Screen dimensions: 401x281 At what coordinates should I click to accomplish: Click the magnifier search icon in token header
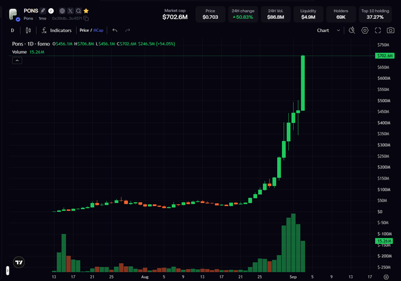pyautogui.click(x=78, y=11)
